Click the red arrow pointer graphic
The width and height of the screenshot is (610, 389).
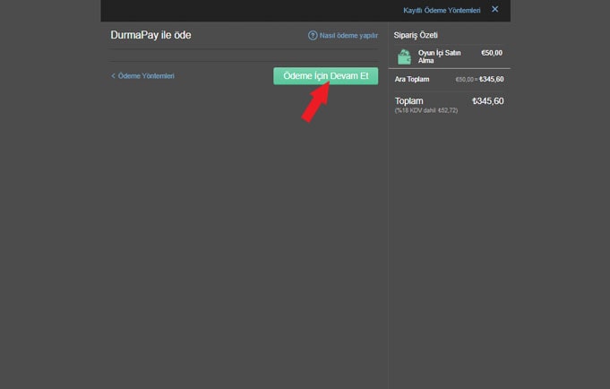(x=316, y=102)
